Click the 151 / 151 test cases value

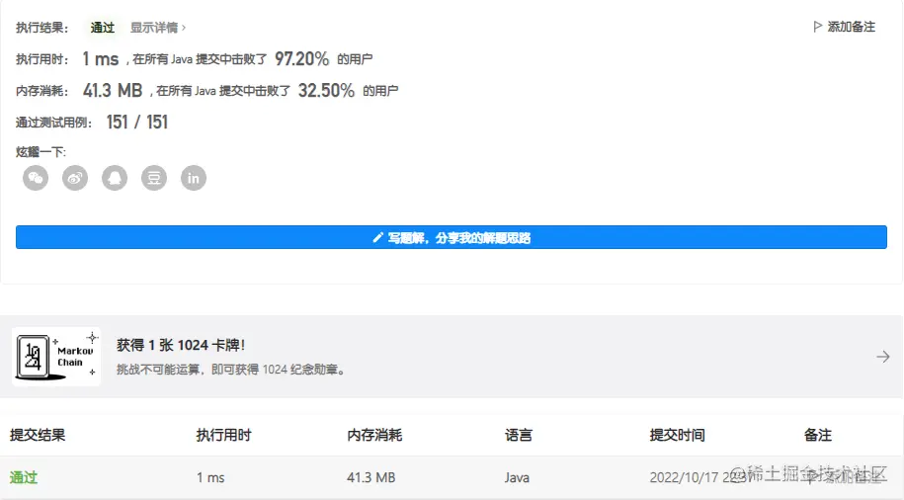[137, 123]
